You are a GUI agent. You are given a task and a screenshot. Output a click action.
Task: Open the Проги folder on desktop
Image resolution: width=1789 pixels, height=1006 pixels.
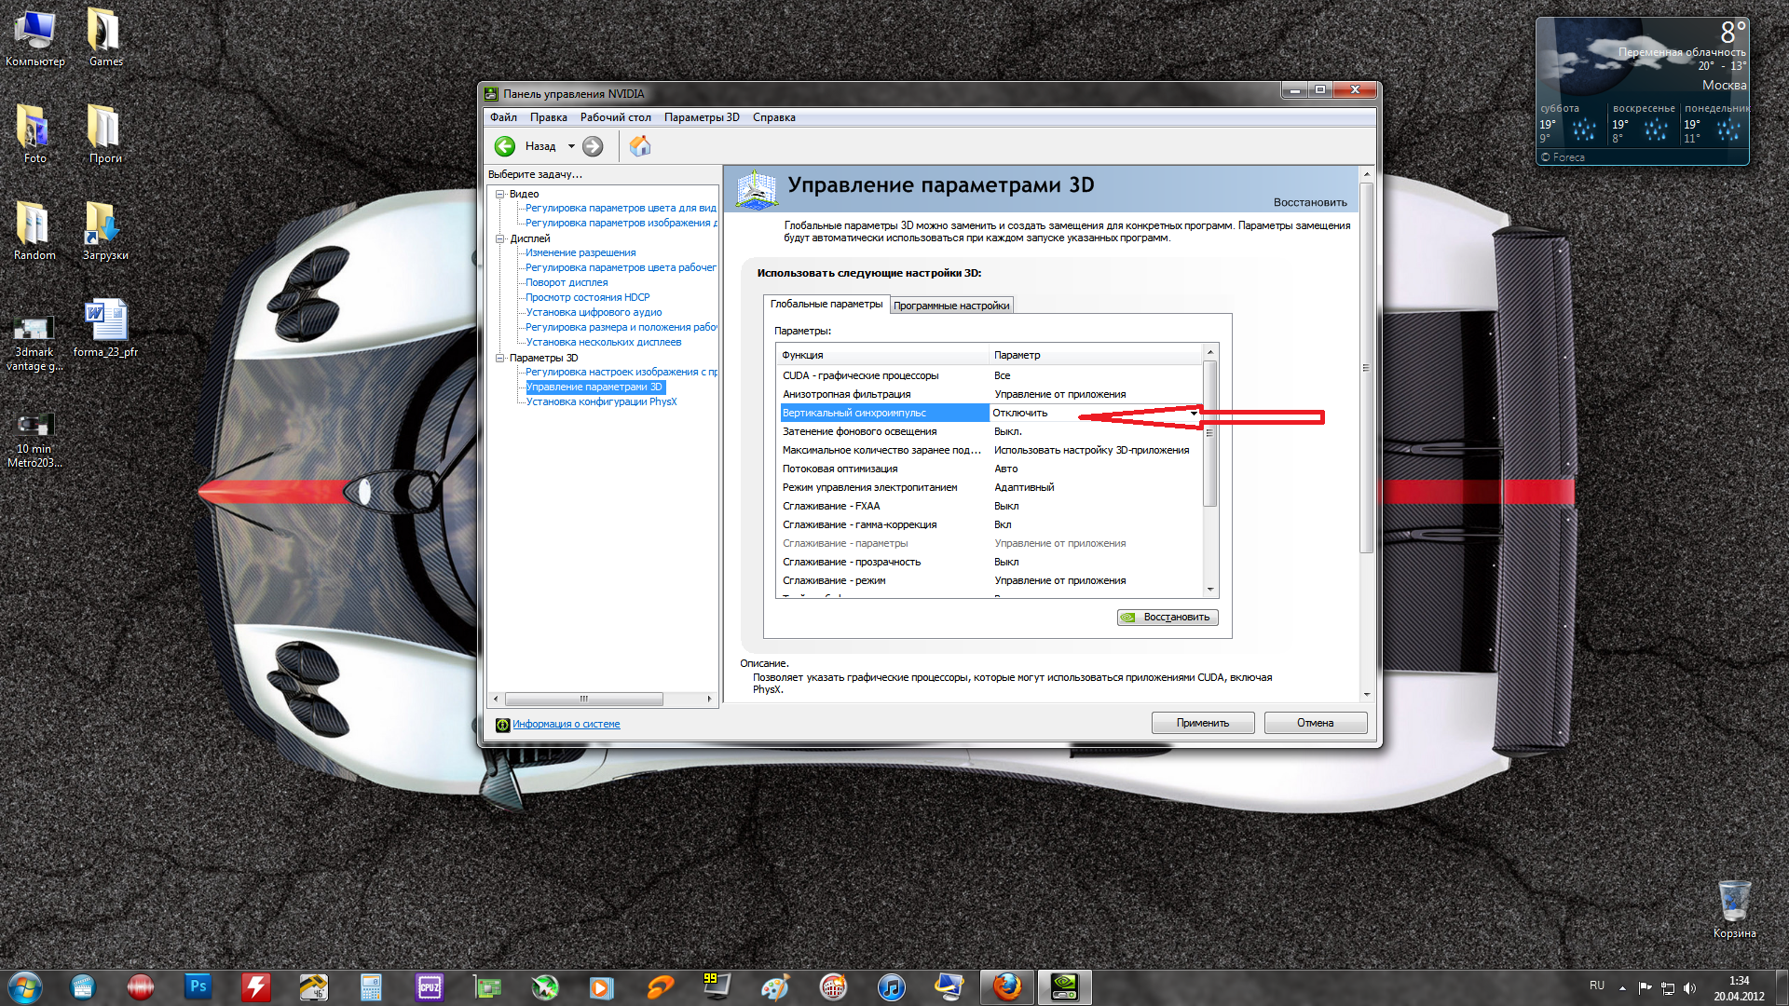tap(105, 134)
